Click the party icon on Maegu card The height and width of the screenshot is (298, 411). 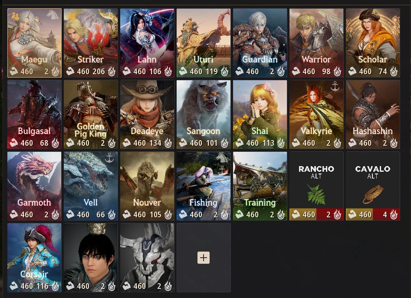(15, 17)
